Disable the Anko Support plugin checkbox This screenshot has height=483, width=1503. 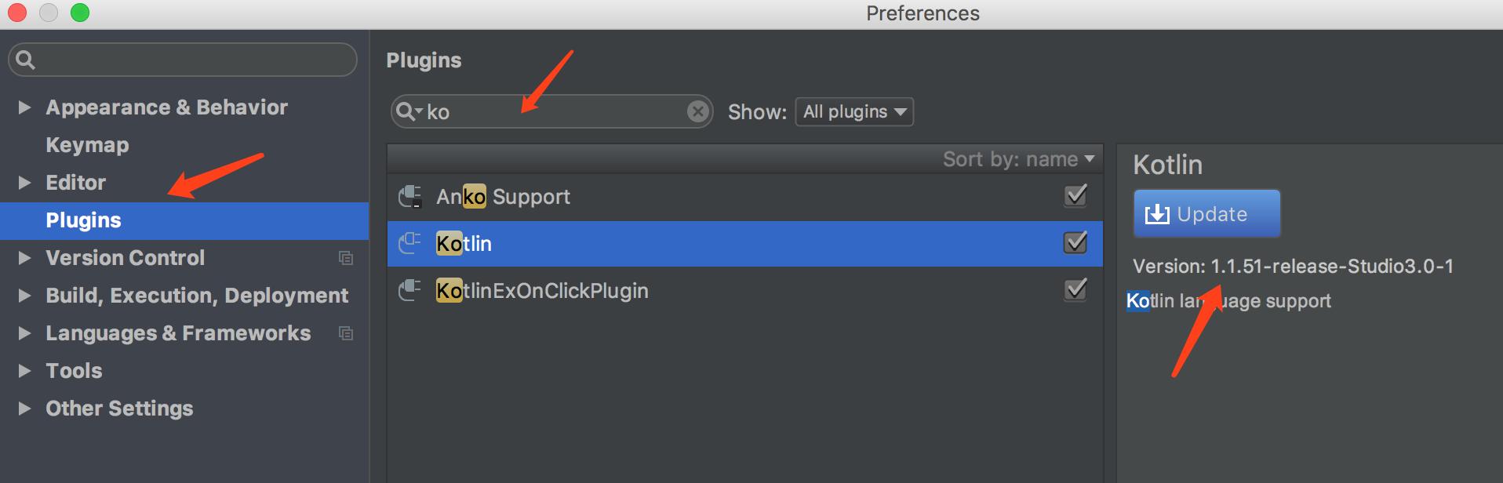pos(1075,195)
